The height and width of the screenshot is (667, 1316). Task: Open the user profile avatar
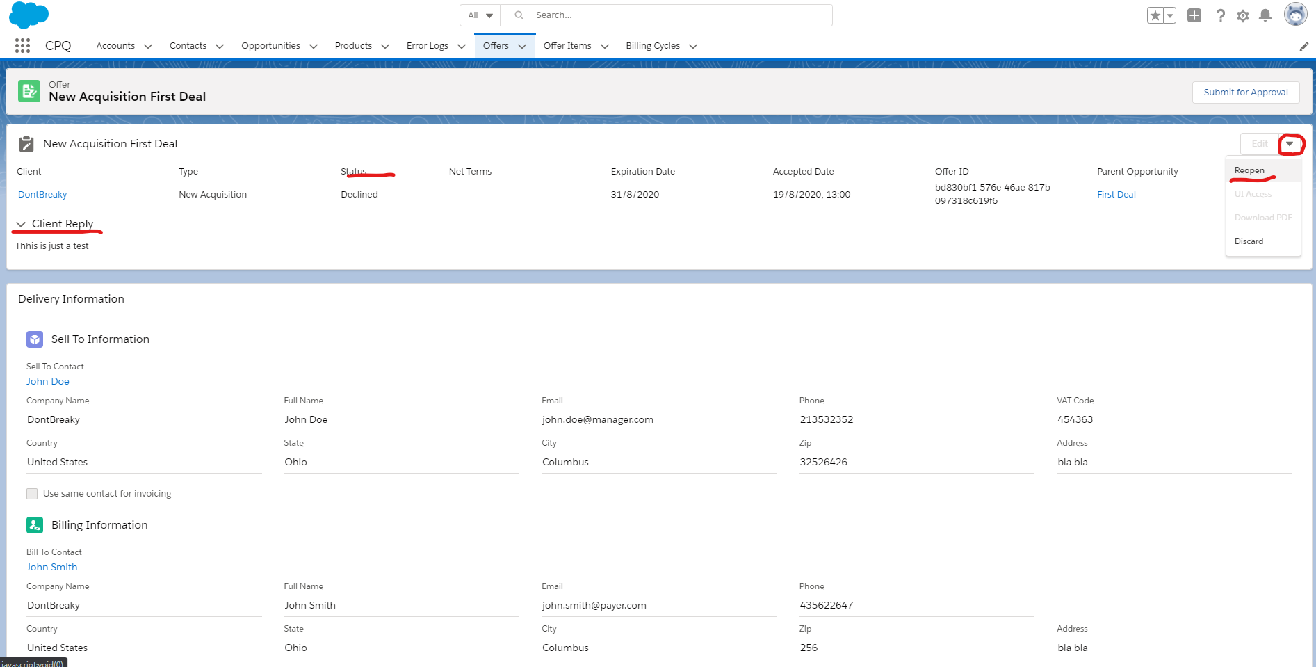point(1296,14)
